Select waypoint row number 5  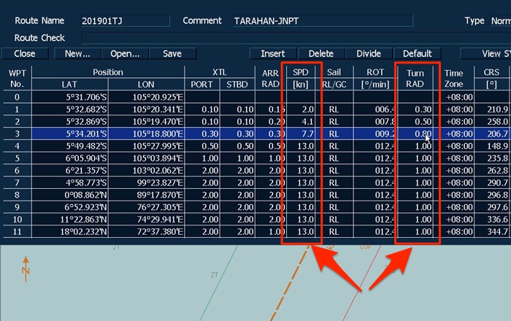pyautogui.click(x=17, y=158)
